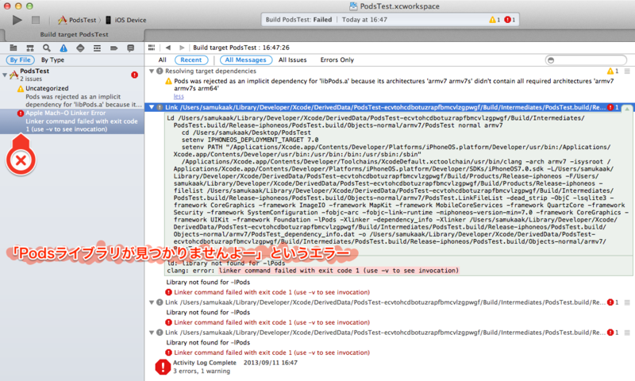Collapse Resolving target dependencies section
The height and width of the screenshot is (381, 635).
coord(152,71)
